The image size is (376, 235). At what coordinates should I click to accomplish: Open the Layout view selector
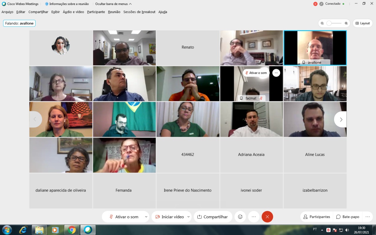click(362, 23)
